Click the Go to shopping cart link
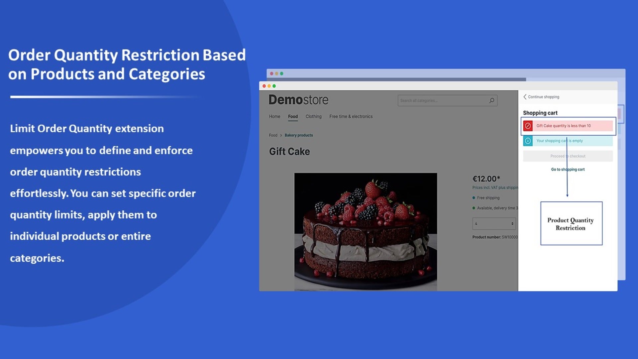This screenshot has width=638, height=359. pos(568,170)
